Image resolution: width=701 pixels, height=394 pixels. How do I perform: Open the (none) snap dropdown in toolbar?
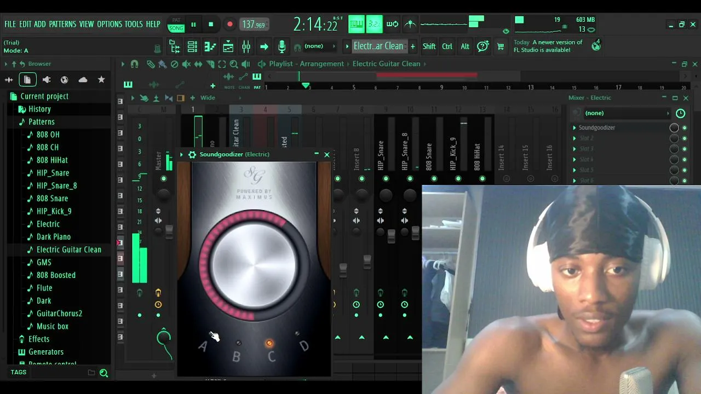[319, 46]
